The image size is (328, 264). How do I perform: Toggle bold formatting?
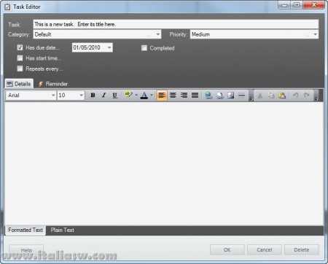[93, 95]
